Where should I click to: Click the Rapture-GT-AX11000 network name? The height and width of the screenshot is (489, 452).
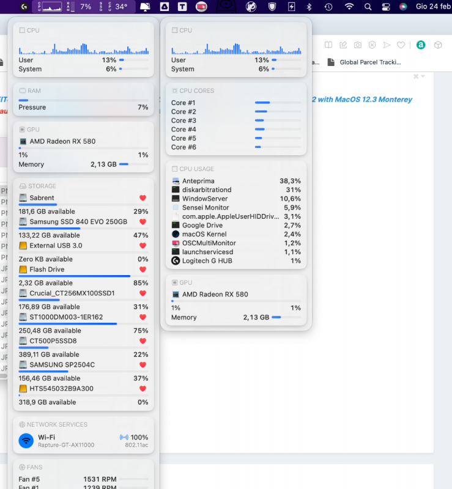[x=66, y=445]
